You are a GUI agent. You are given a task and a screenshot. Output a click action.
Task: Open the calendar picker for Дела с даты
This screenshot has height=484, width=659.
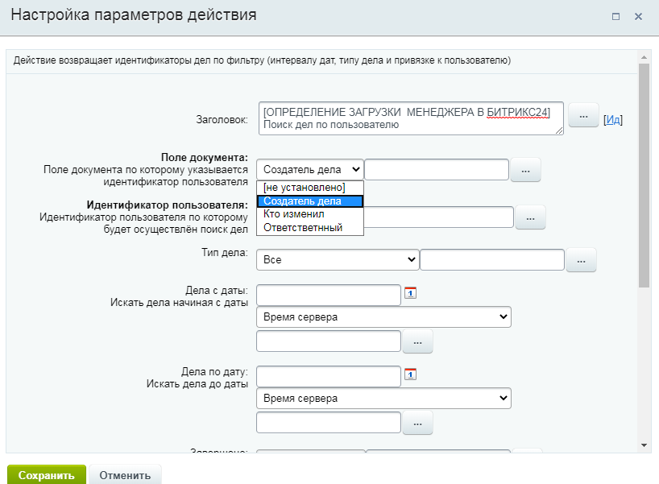pyautogui.click(x=410, y=292)
